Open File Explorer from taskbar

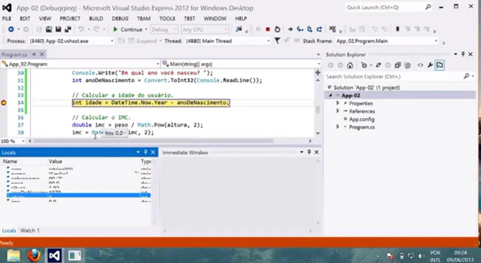point(13,255)
